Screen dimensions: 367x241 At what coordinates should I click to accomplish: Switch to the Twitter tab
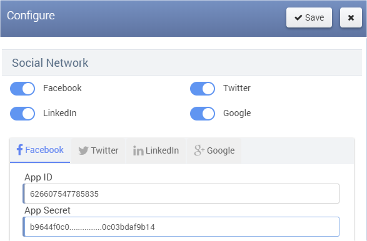pyautogui.click(x=98, y=150)
